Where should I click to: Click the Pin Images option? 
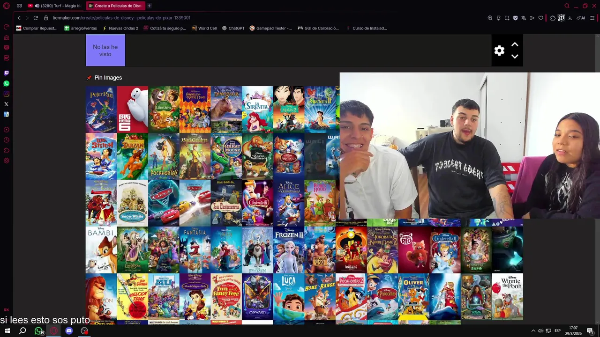tap(104, 78)
